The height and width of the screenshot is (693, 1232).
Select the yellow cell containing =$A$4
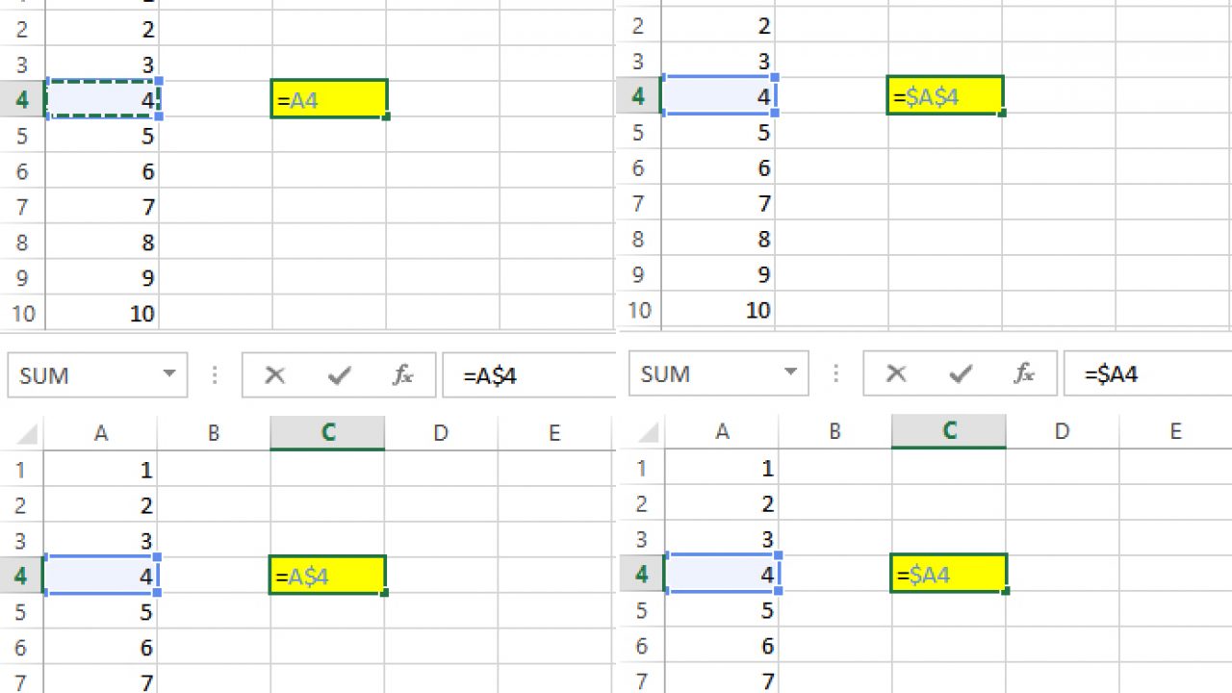click(945, 96)
